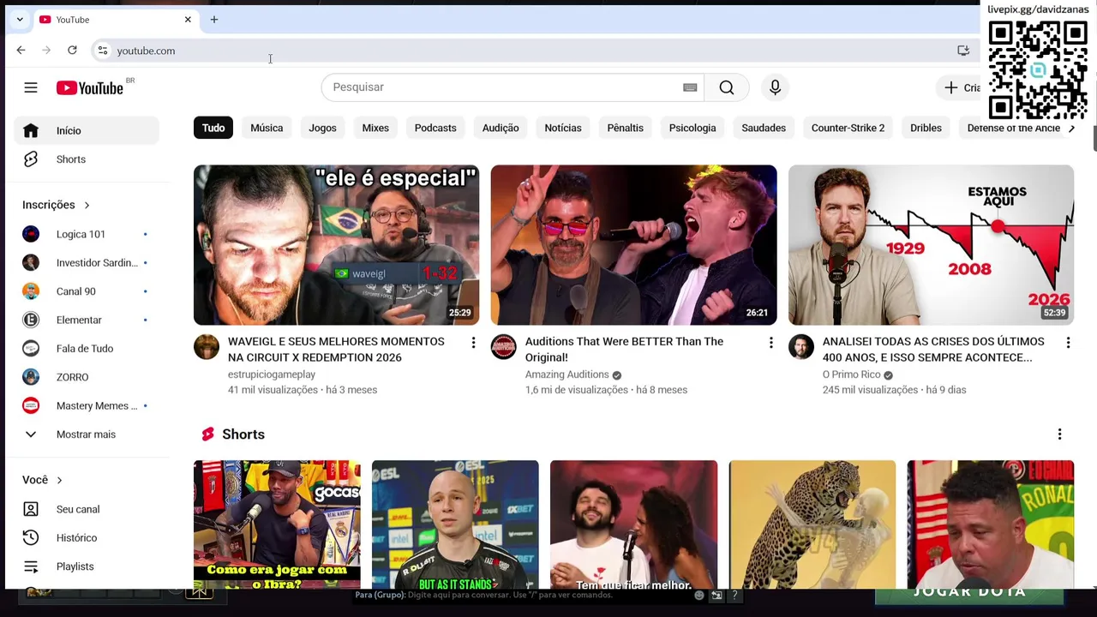The width and height of the screenshot is (1097, 617).
Task: Open Playlists in sidebar
Action: (86, 566)
